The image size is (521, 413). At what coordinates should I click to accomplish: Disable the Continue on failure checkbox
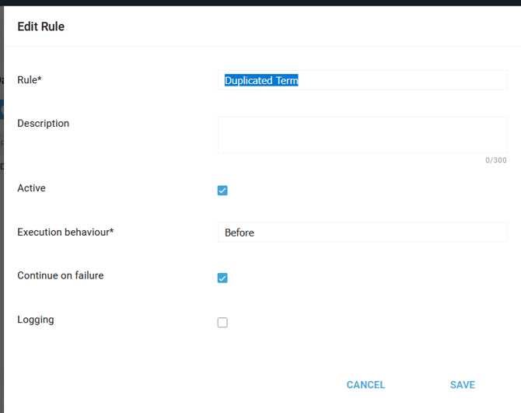click(222, 278)
